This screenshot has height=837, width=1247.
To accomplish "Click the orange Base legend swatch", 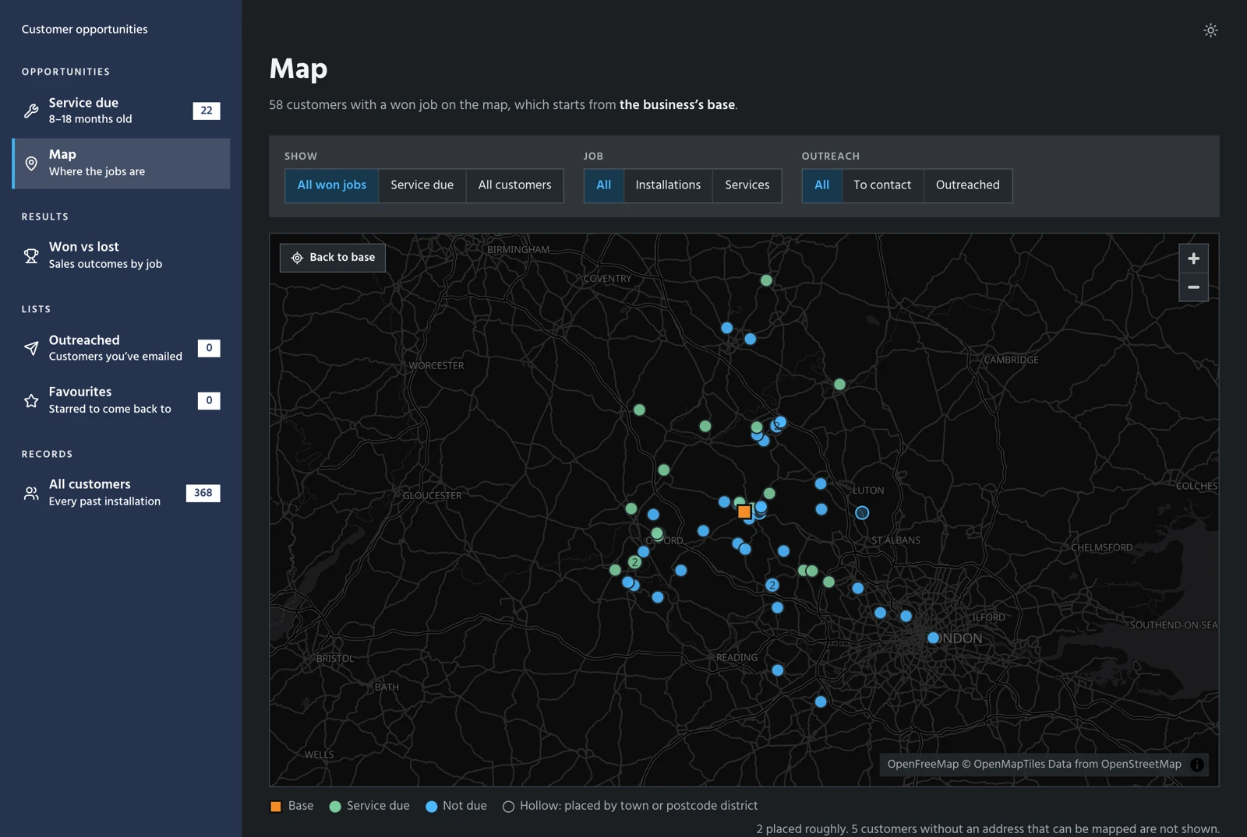I will (x=275, y=807).
